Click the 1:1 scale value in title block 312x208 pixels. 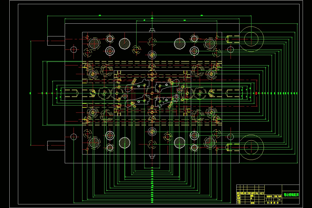pos(279,200)
